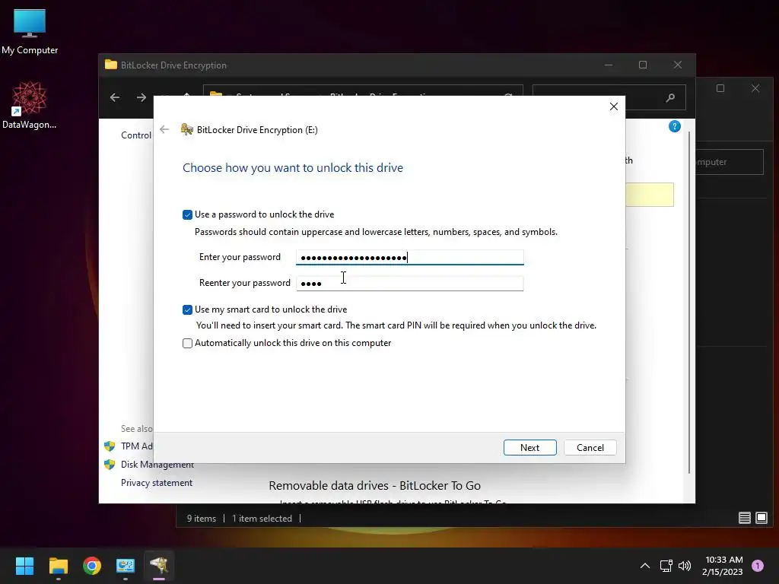Viewport: 779px width, 584px height.
Task: Show hidden system tray icons
Action: 645,566
